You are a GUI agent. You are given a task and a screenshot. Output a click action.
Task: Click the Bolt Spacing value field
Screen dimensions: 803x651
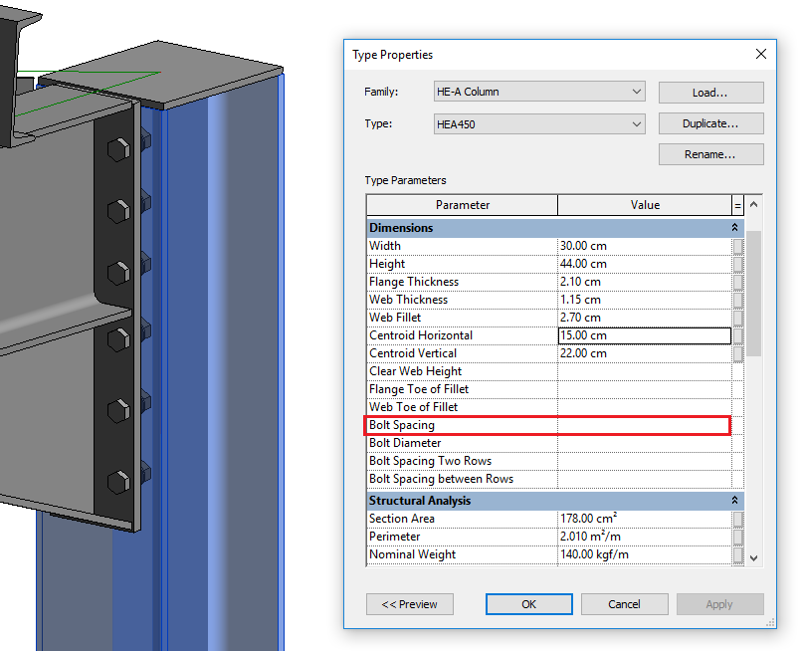coord(644,426)
